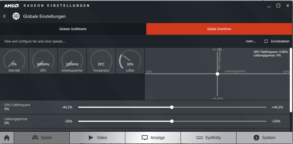The width and height of the screenshot is (293, 144).
Task: Click the -44.2% minimum label of GPU-Taktfrequenz
Action: (67, 107)
